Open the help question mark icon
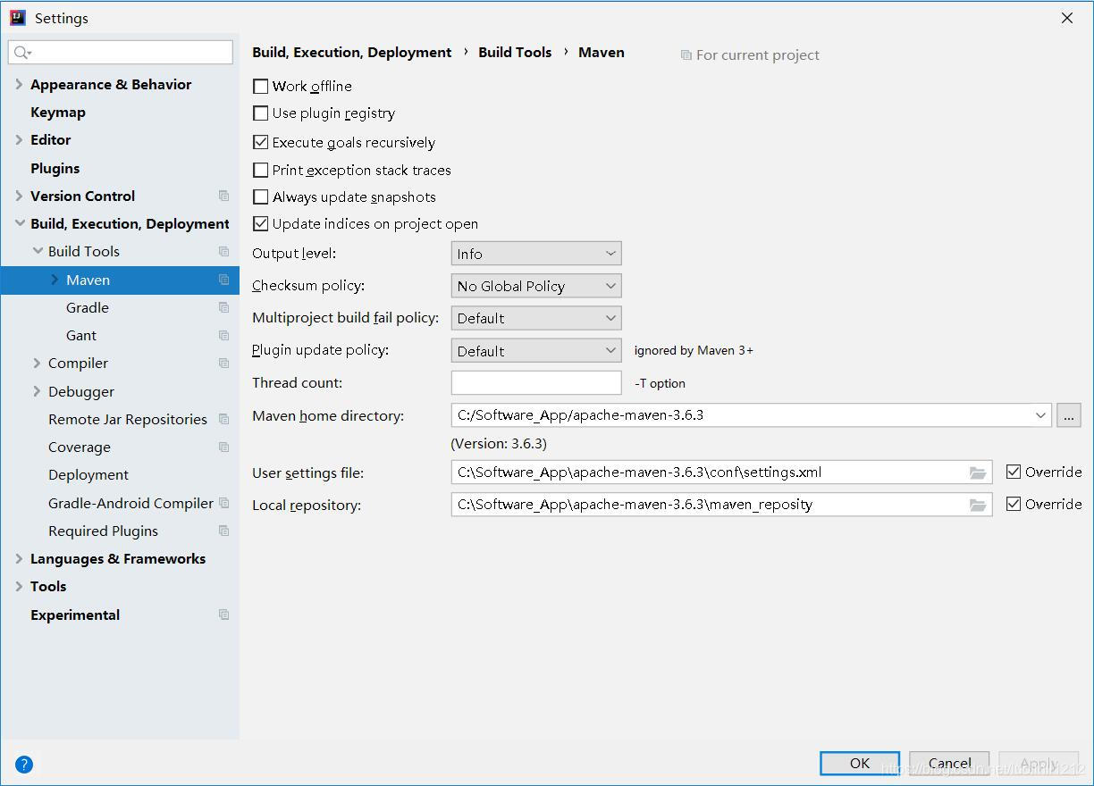Screen dimensions: 1094x786 [24, 765]
